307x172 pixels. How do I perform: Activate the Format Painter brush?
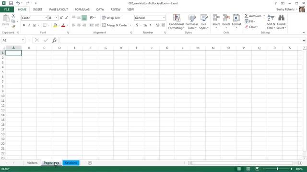pyautogui.click(x=13, y=26)
